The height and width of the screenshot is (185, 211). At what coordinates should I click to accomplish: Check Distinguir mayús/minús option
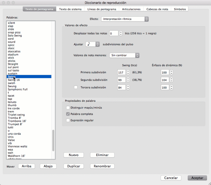(x=68, y=108)
